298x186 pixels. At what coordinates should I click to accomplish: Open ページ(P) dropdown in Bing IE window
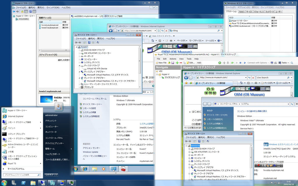click(182, 41)
